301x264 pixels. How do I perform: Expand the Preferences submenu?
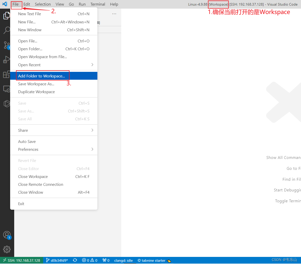pyautogui.click(x=54, y=149)
